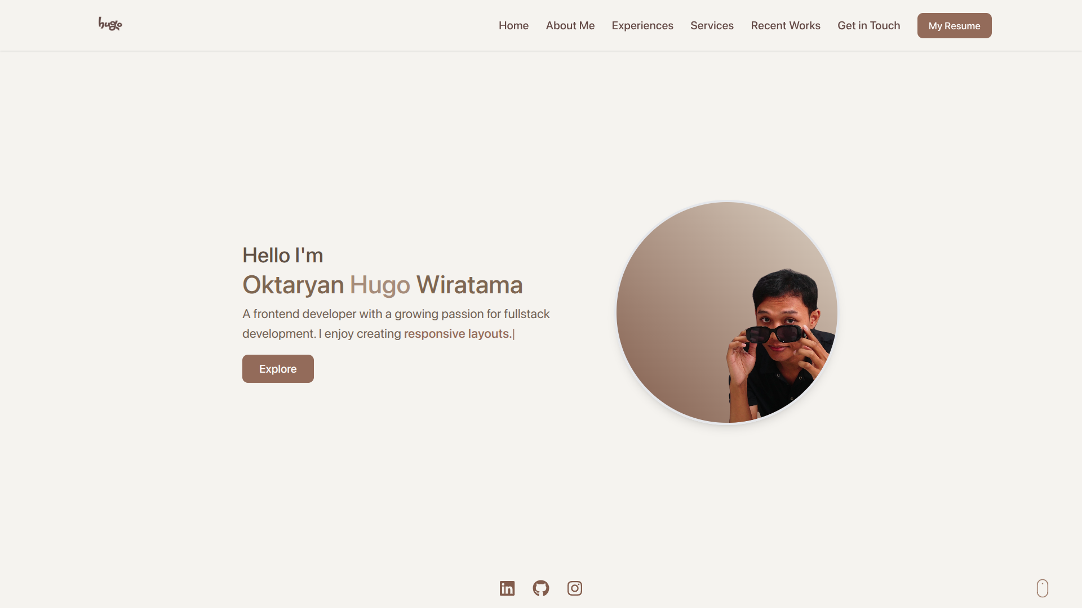This screenshot has width=1082, height=608.
Task: Go to the Home nav item
Action: pyautogui.click(x=513, y=25)
